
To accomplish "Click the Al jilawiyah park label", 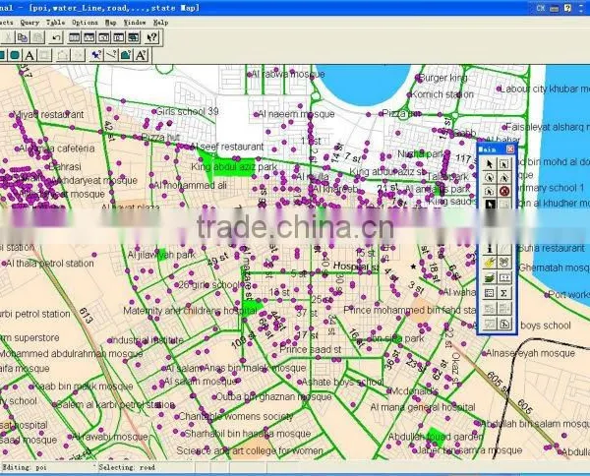I will [161, 255].
